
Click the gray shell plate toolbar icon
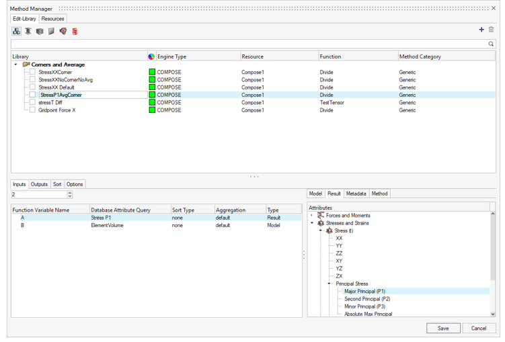[51, 31]
